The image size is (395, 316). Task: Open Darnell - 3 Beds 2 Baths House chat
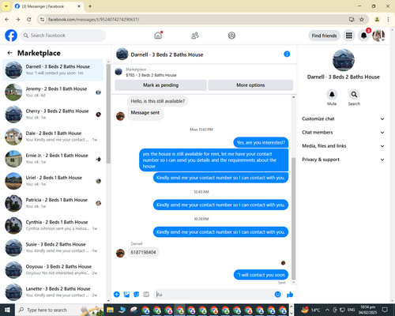[53, 70]
